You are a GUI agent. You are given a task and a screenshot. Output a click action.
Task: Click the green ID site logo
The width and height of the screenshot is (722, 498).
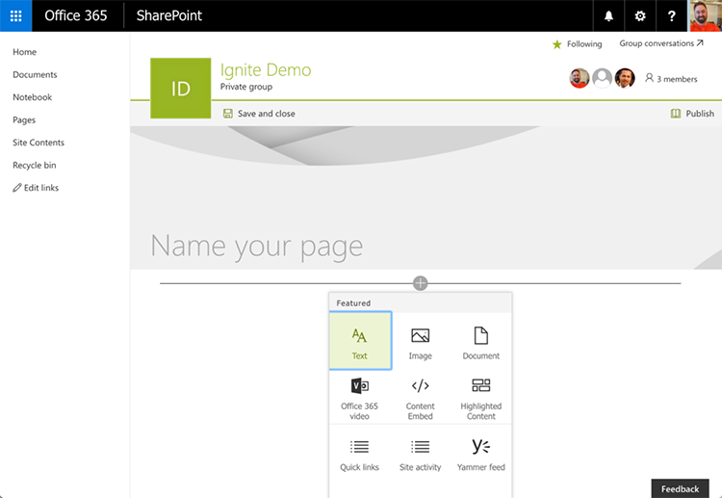coord(181,88)
